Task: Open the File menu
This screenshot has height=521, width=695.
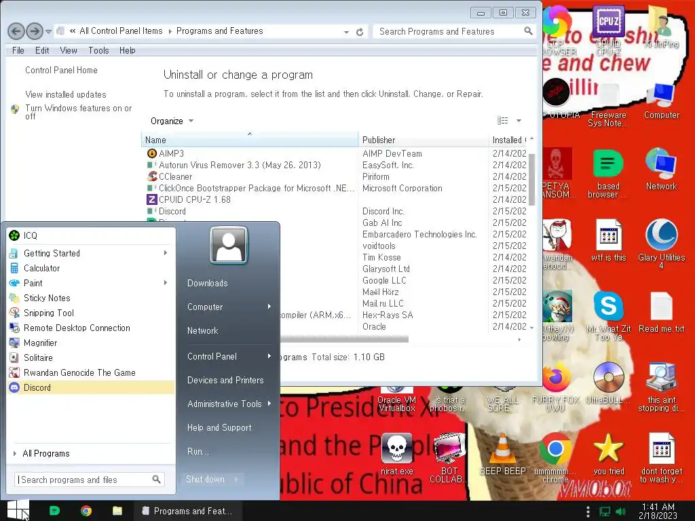Action: (x=18, y=50)
